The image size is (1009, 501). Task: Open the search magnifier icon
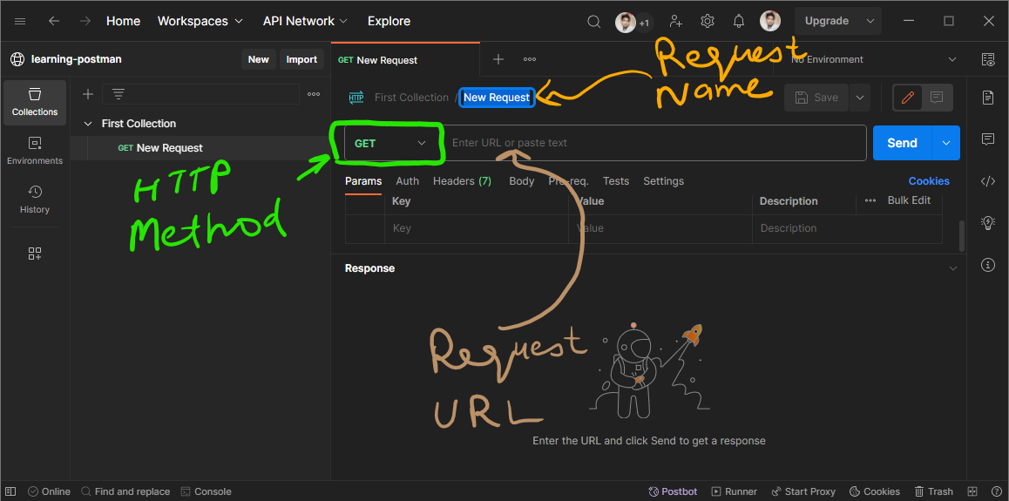(x=594, y=21)
